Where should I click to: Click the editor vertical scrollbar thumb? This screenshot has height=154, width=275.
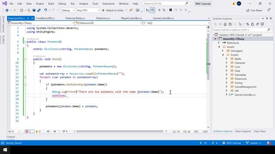point(208,56)
